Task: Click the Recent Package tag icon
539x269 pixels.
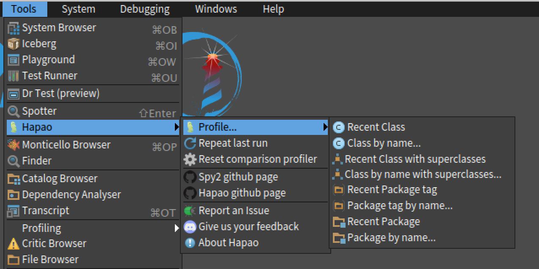Action: click(x=339, y=190)
